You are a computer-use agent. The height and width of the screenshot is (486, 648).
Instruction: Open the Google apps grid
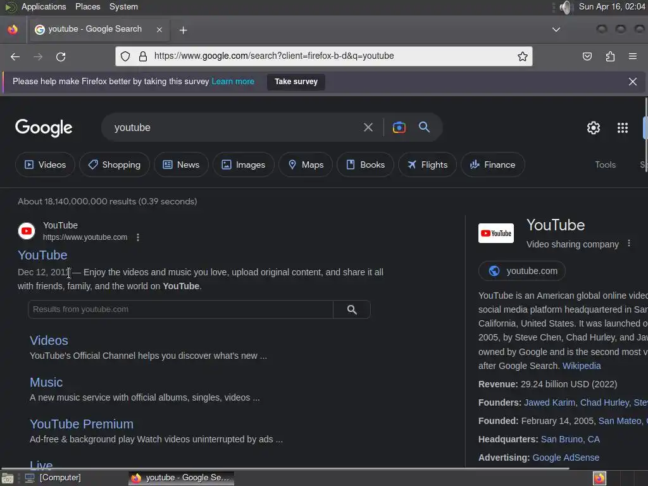pos(623,128)
